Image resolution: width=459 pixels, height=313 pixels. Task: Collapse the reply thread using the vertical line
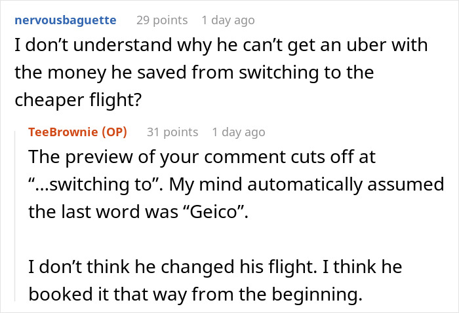(15, 216)
